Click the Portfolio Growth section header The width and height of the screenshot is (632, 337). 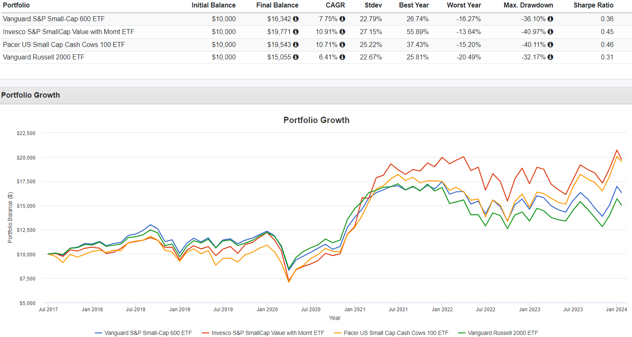pyautogui.click(x=31, y=95)
